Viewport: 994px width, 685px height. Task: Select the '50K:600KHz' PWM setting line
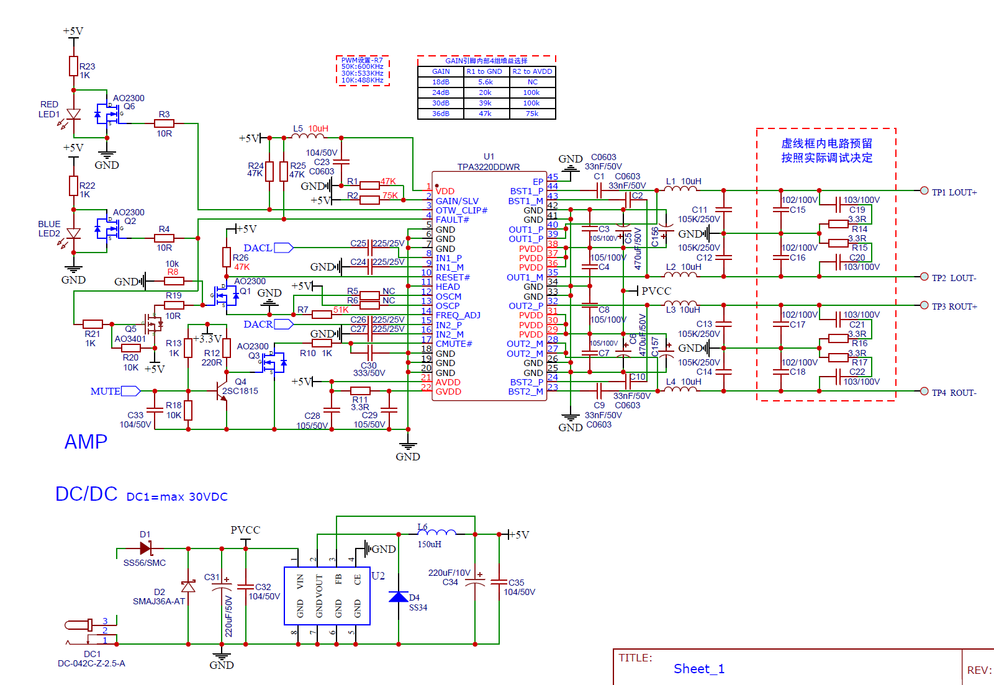coord(363,66)
